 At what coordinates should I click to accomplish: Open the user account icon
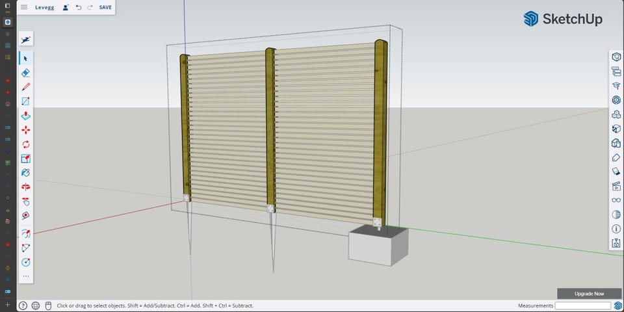click(66, 7)
